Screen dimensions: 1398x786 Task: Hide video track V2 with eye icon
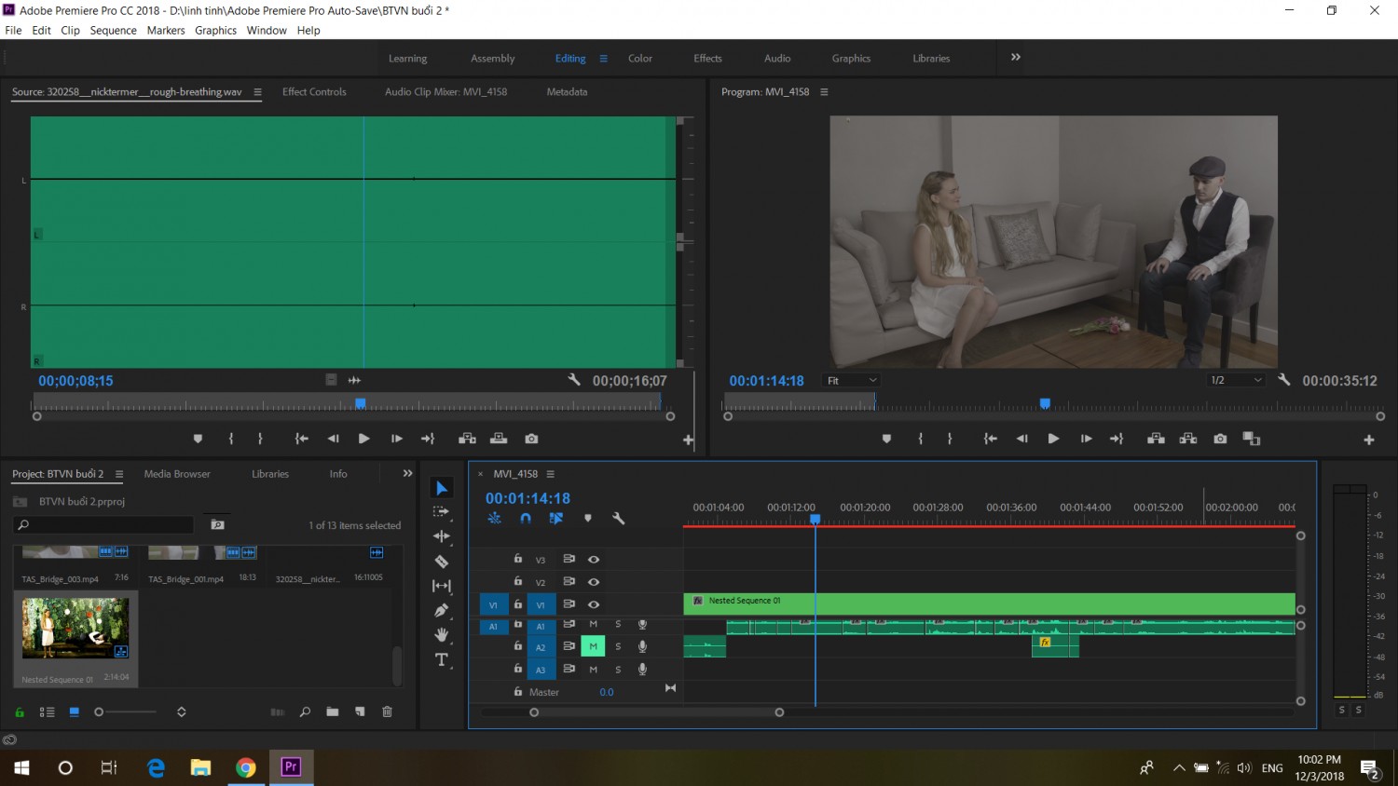[x=593, y=582]
